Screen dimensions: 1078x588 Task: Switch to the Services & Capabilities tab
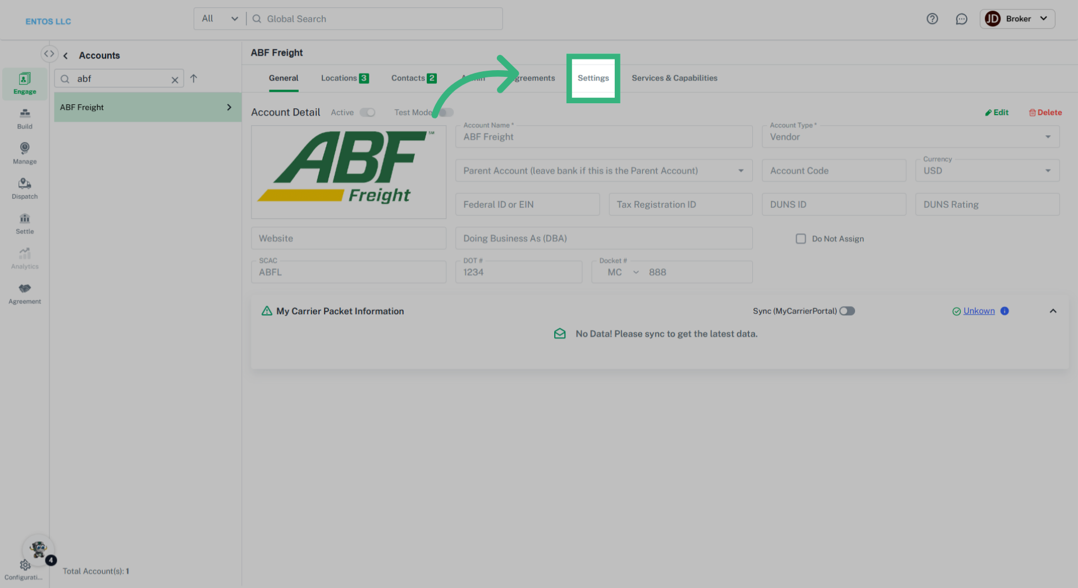pos(674,78)
